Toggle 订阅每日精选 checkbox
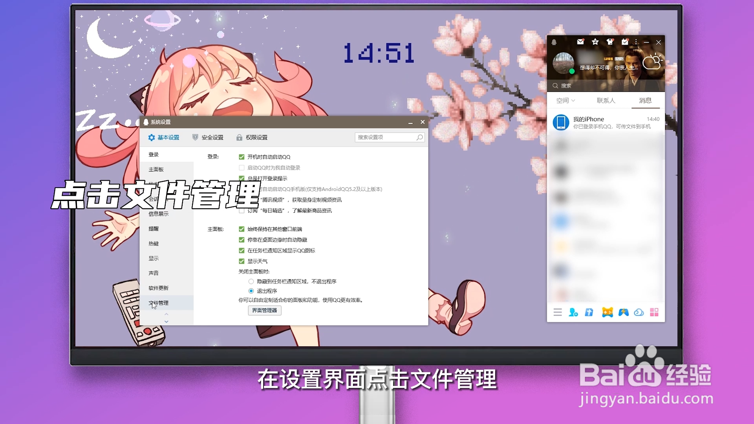The height and width of the screenshot is (424, 754). click(x=242, y=211)
